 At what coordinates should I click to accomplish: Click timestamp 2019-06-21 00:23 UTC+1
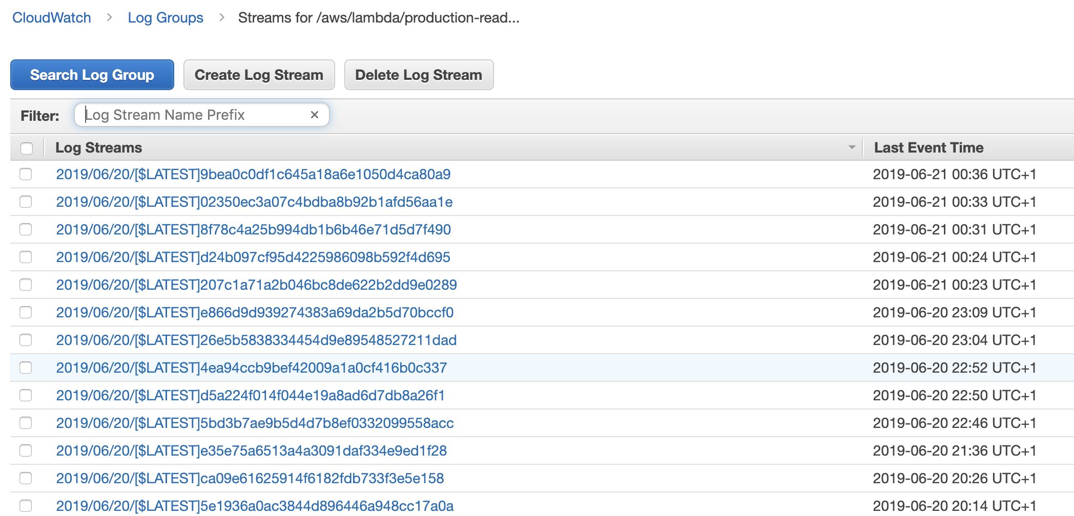(955, 285)
